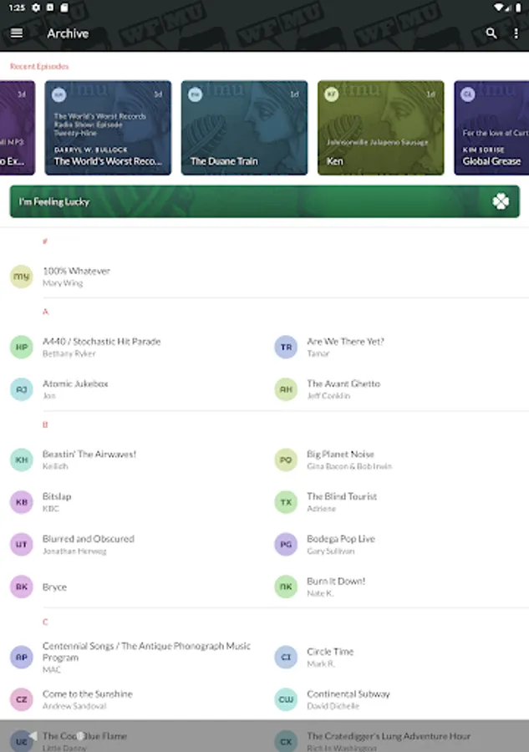Open the three-dot overflow menu

pyautogui.click(x=516, y=33)
